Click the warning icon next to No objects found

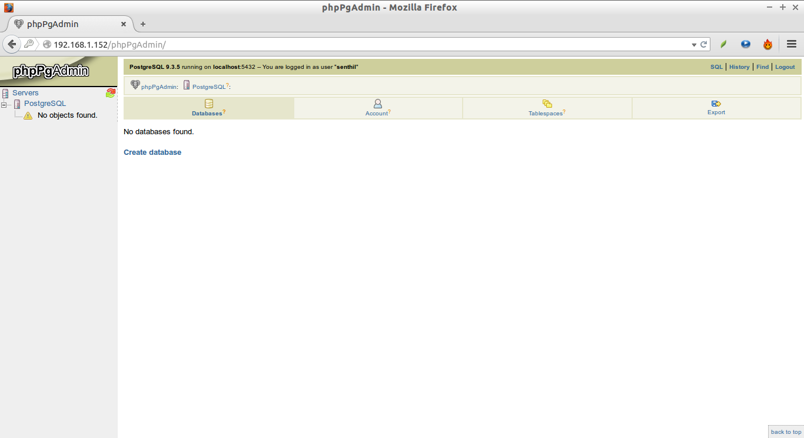click(x=28, y=115)
